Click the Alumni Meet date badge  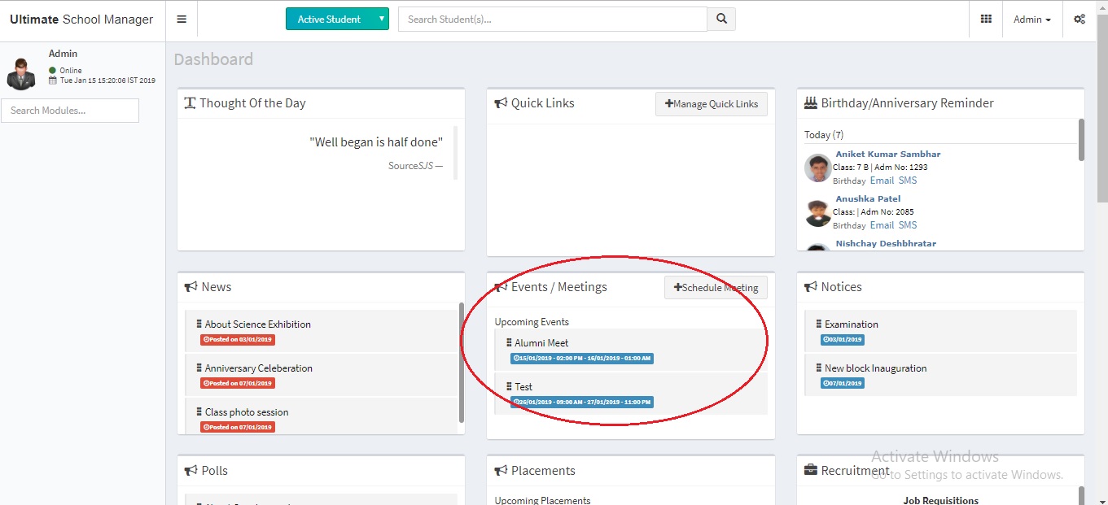pos(582,359)
